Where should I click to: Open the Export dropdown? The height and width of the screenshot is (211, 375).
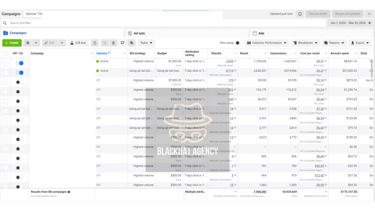pyautogui.click(x=360, y=43)
